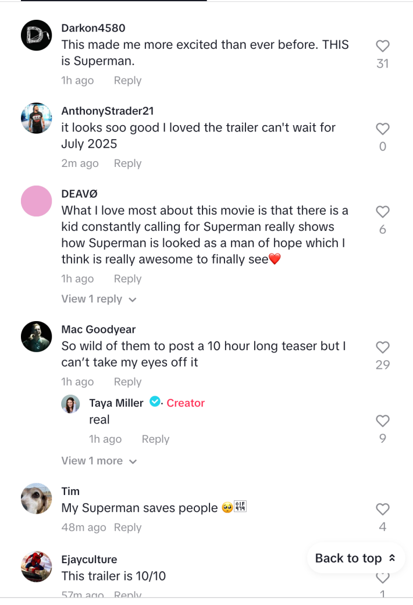Image resolution: width=413 pixels, height=605 pixels.
Task: Open Darkon4580's profile via username
Action: click(93, 28)
